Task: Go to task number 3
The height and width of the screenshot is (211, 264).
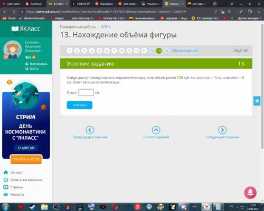Action: [84, 51]
